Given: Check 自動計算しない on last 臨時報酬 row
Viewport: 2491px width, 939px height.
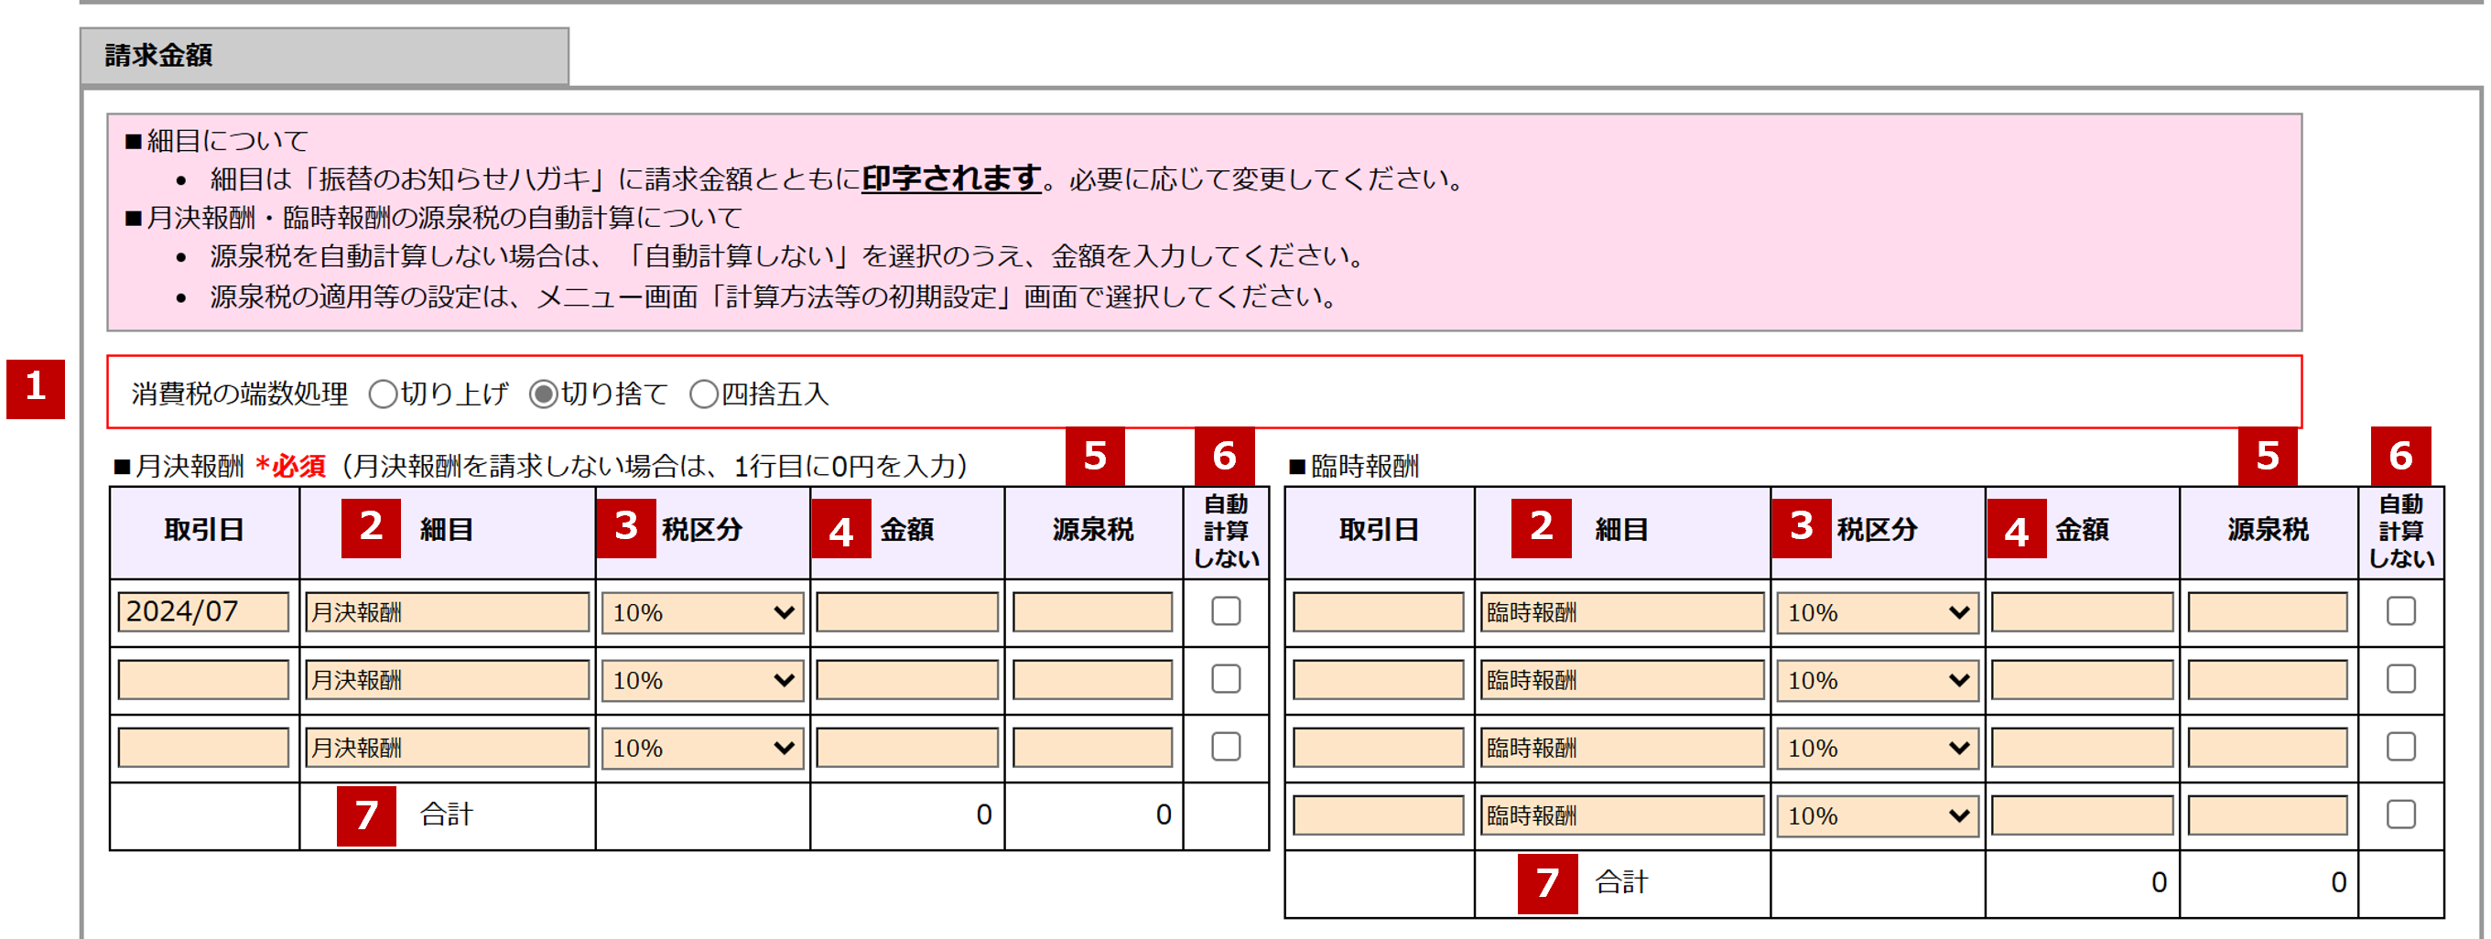Looking at the screenshot, I should click(2401, 815).
